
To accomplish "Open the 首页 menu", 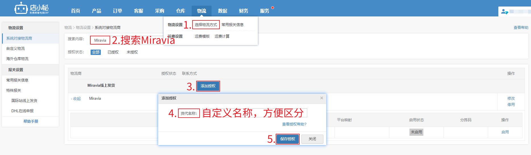I will (76, 11).
